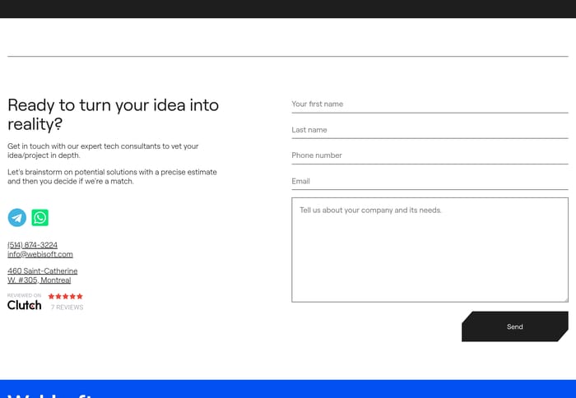Image resolution: width=576 pixels, height=398 pixels.
Task: Click the 'Reviewed on' label
Action: tap(25, 295)
